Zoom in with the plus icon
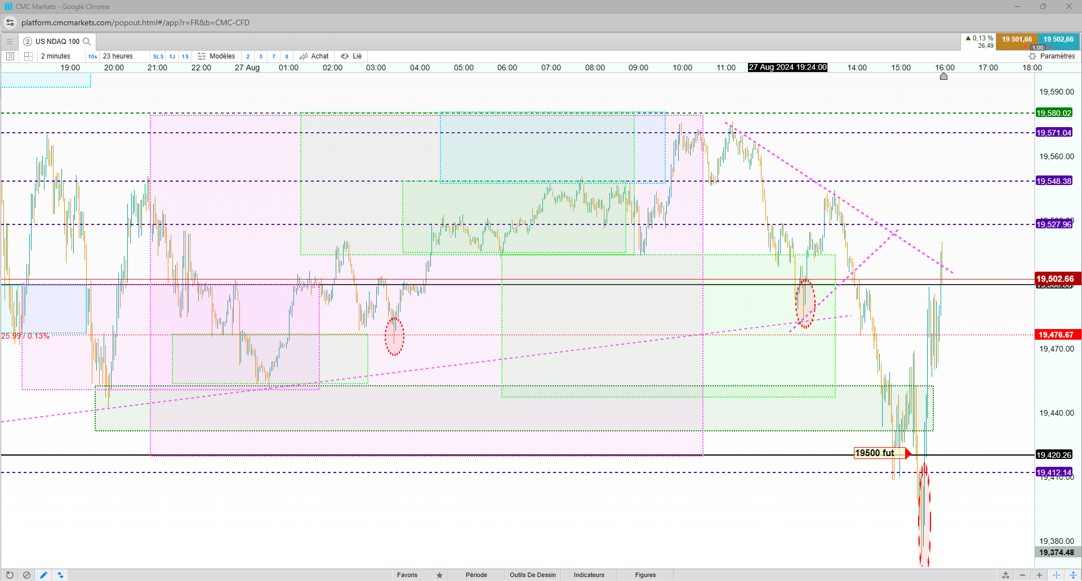The height and width of the screenshot is (581, 1082). [1039, 575]
